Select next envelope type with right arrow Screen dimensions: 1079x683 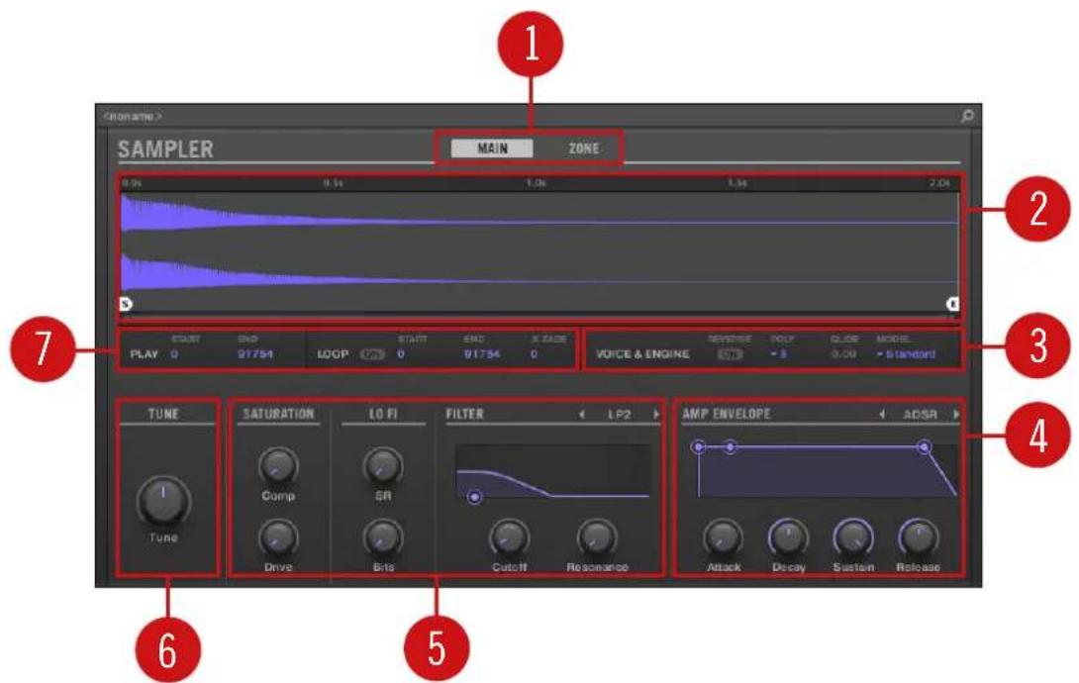(956, 414)
